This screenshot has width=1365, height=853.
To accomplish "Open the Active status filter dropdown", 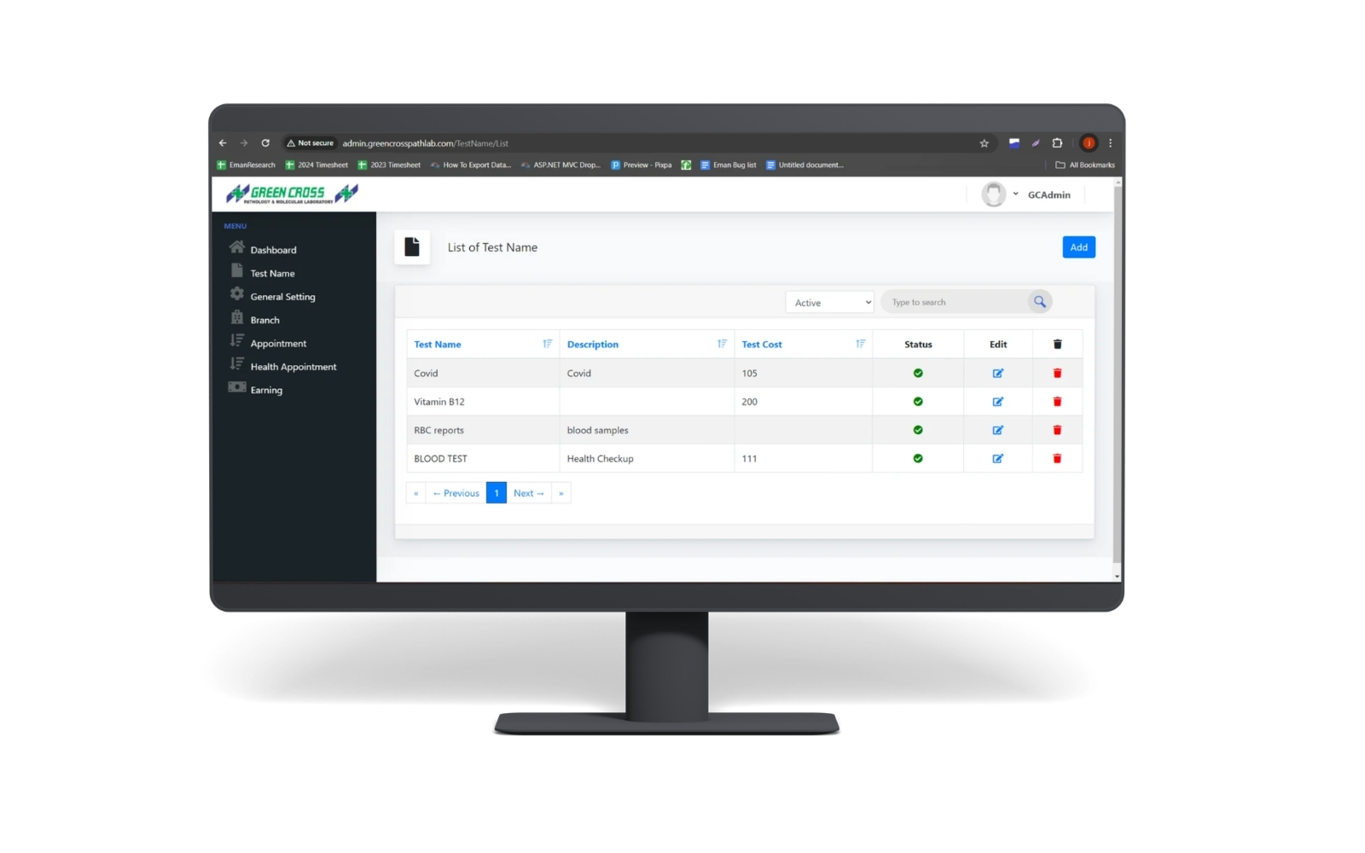I will (x=829, y=303).
